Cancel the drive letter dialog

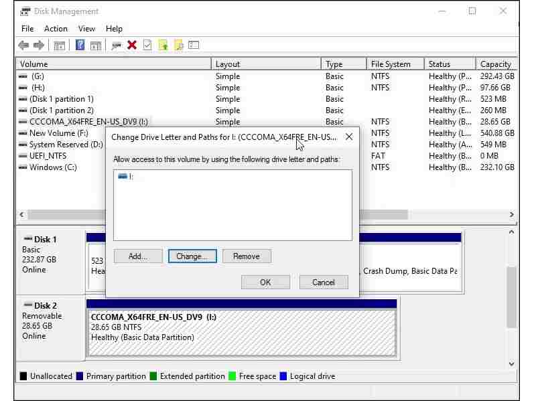324,282
